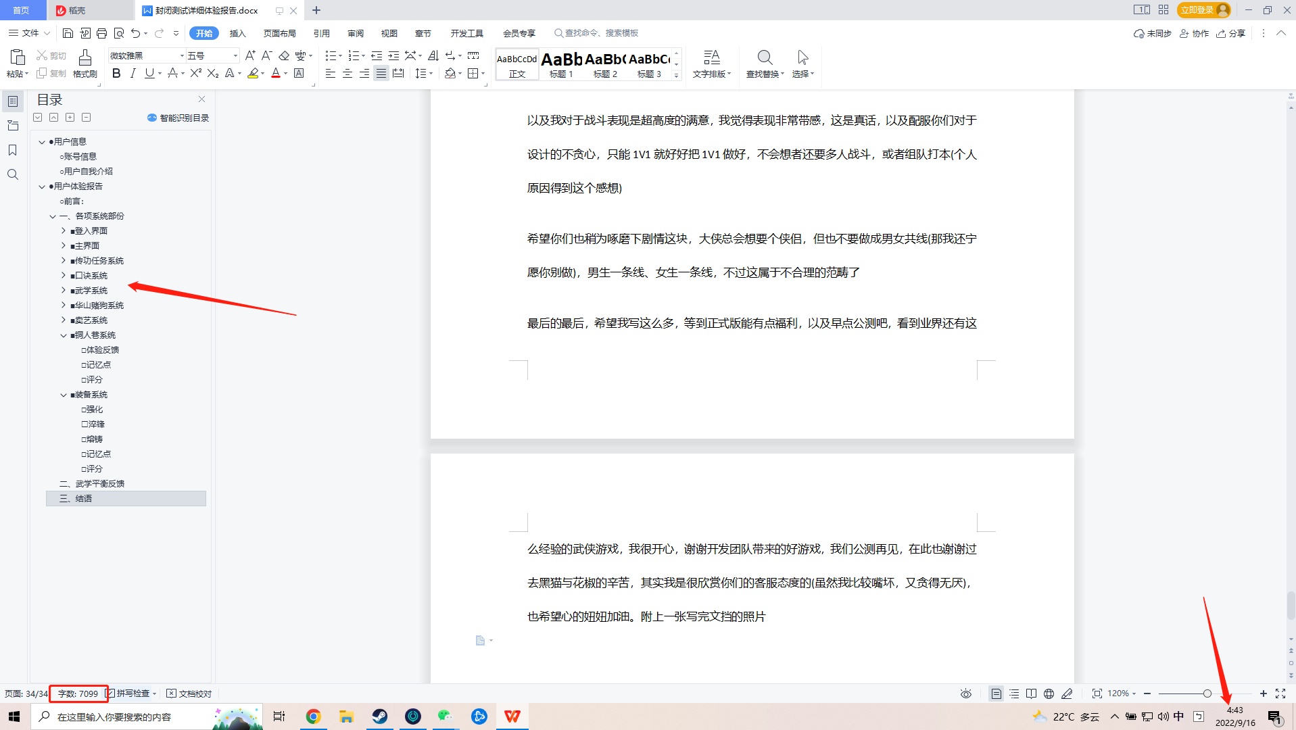Close the table of contents pane
This screenshot has width=1296, height=730.
(201, 99)
